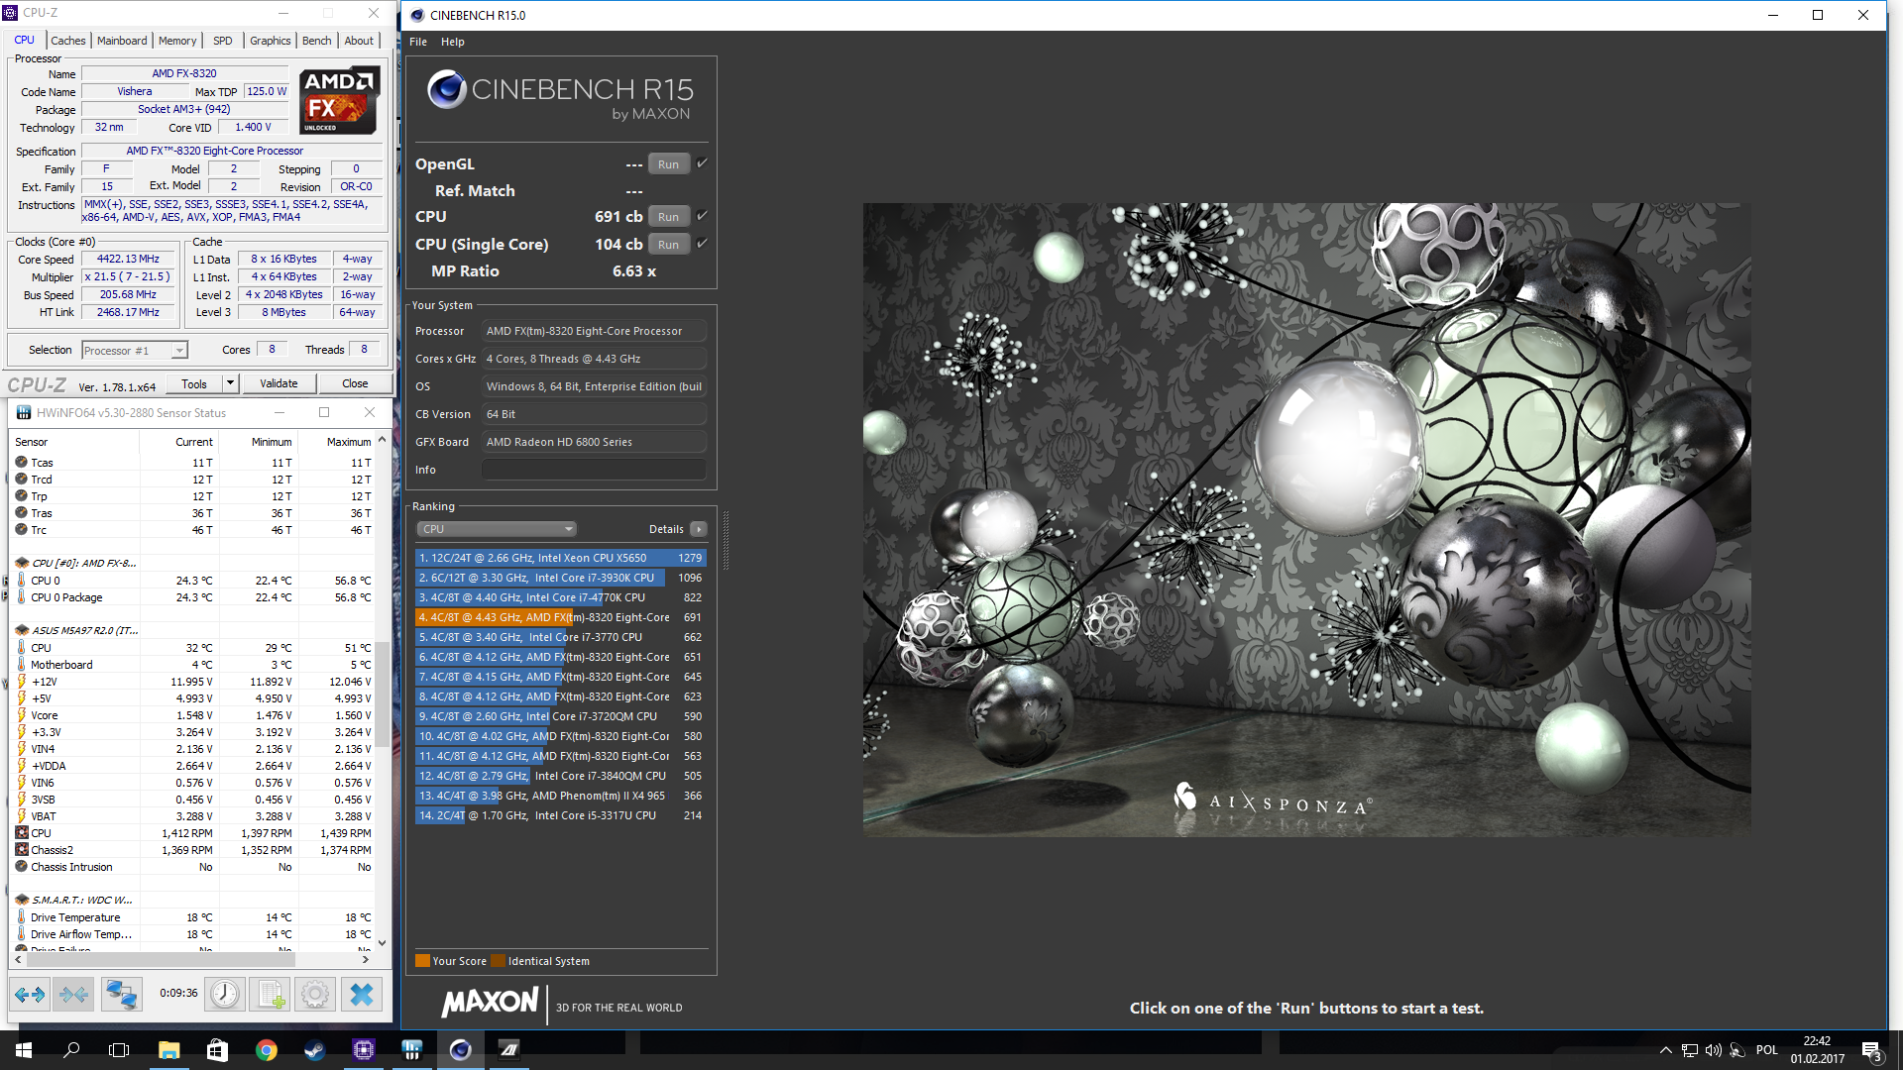The width and height of the screenshot is (1903, 1070).
Task: Select ranking entry 4.43 GHz AMD FX-8320
Action: click(x=560, y=617)
